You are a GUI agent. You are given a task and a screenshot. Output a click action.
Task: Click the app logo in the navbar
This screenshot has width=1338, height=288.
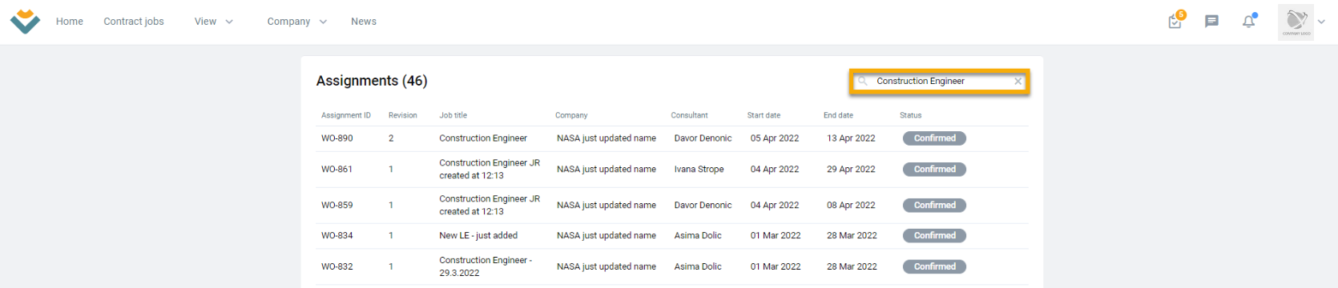point(25,22)
